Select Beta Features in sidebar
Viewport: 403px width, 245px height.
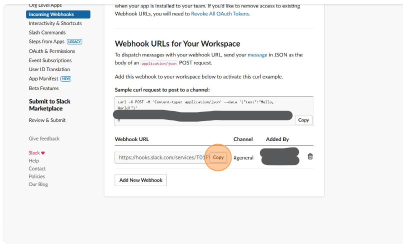point(43,88)
